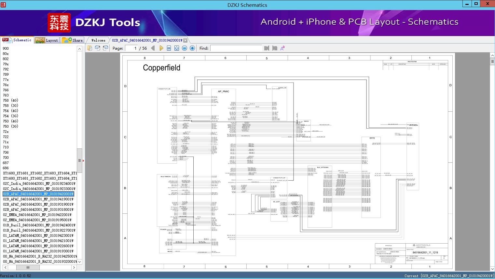
Task: Open 02C_India_84016642001_MP_01019233001W schematic
Action: pos(39,189)
